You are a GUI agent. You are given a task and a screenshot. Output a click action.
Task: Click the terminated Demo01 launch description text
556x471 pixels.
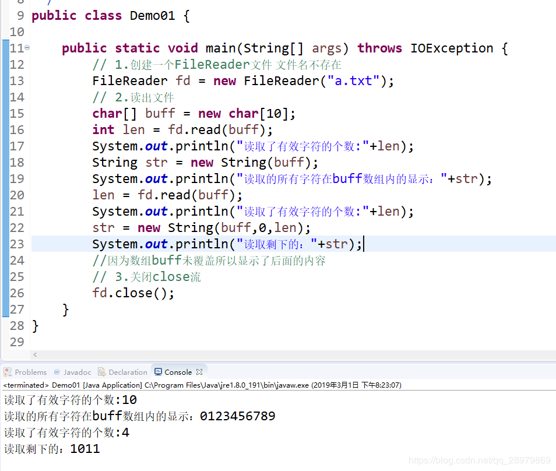click(202, 385)
